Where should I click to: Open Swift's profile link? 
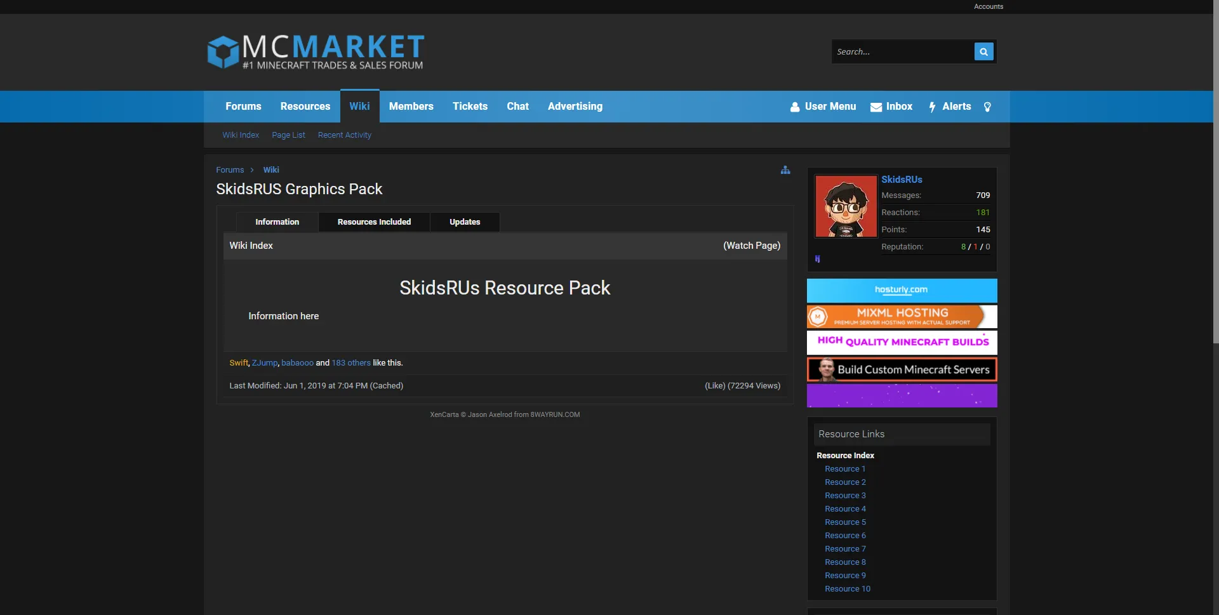(x=239, y=363)
